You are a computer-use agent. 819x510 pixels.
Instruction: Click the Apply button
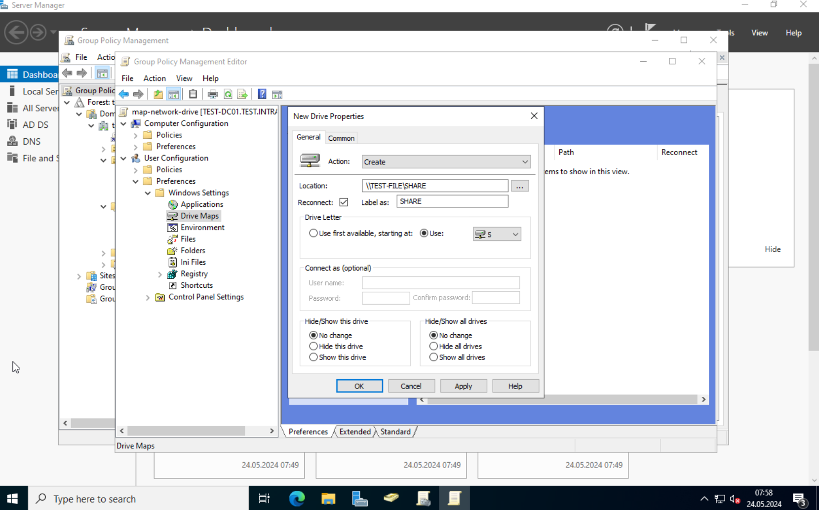pyautogui.click(x=464, y=386)
